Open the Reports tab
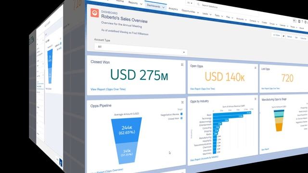Image resolution: width=308 pixels, height=173 pixels. [x=133, y=2]
